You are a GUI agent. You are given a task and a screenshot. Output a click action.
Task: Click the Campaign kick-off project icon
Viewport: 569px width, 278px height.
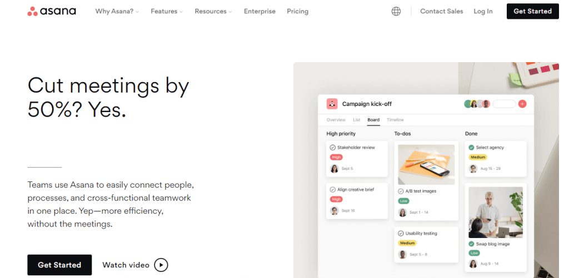(332, 104)
